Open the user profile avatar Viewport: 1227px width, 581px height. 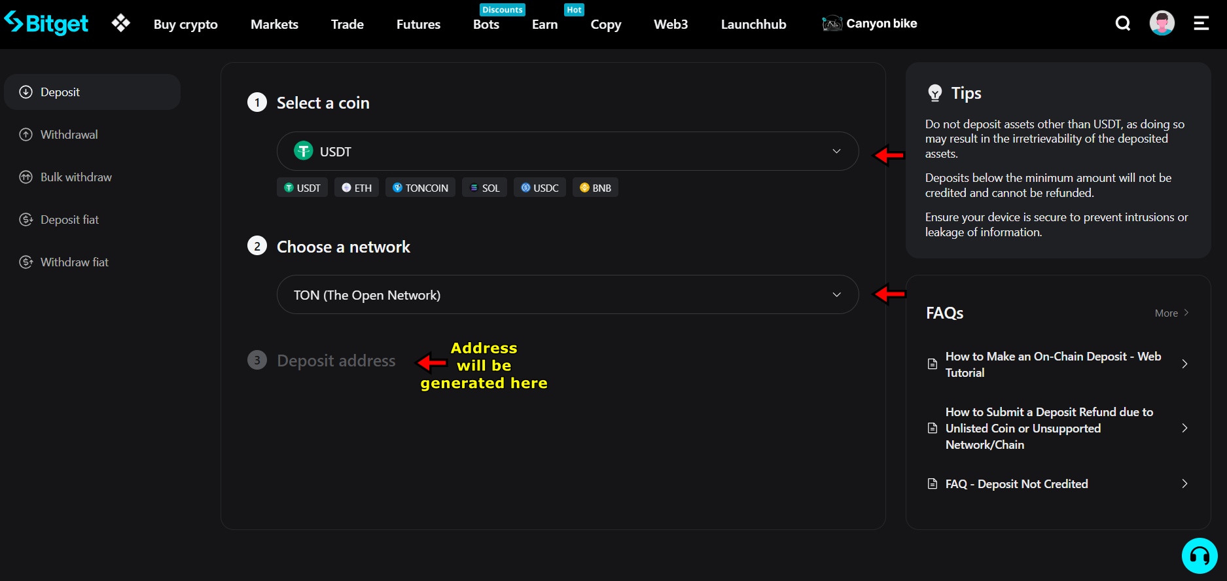pyautogui.click(x=1162, y=24)
